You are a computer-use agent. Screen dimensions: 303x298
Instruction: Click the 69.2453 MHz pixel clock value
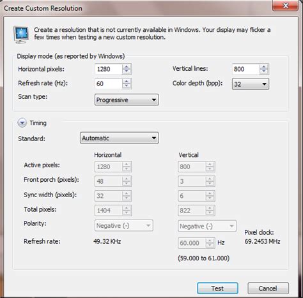point(262,241)
